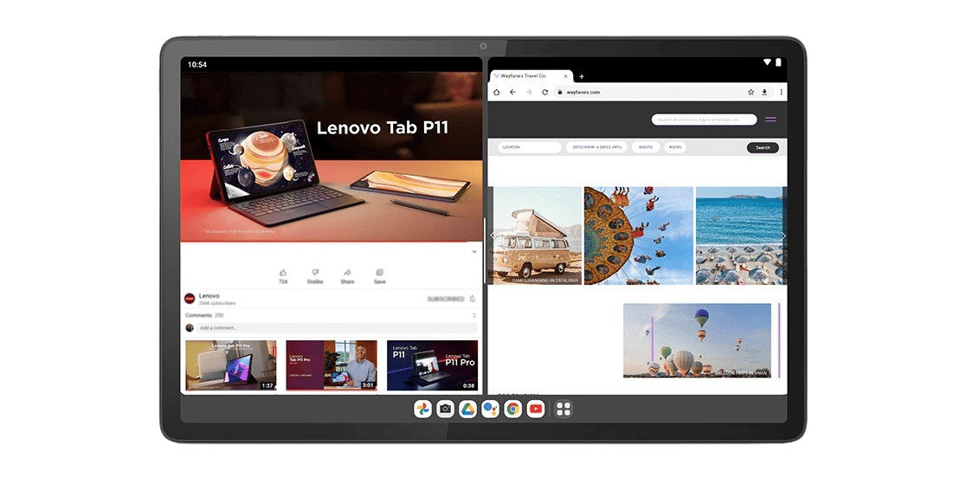Open the site hamburger menu
The width and height of the screenshot is (966, 491).
pos(770,120)
